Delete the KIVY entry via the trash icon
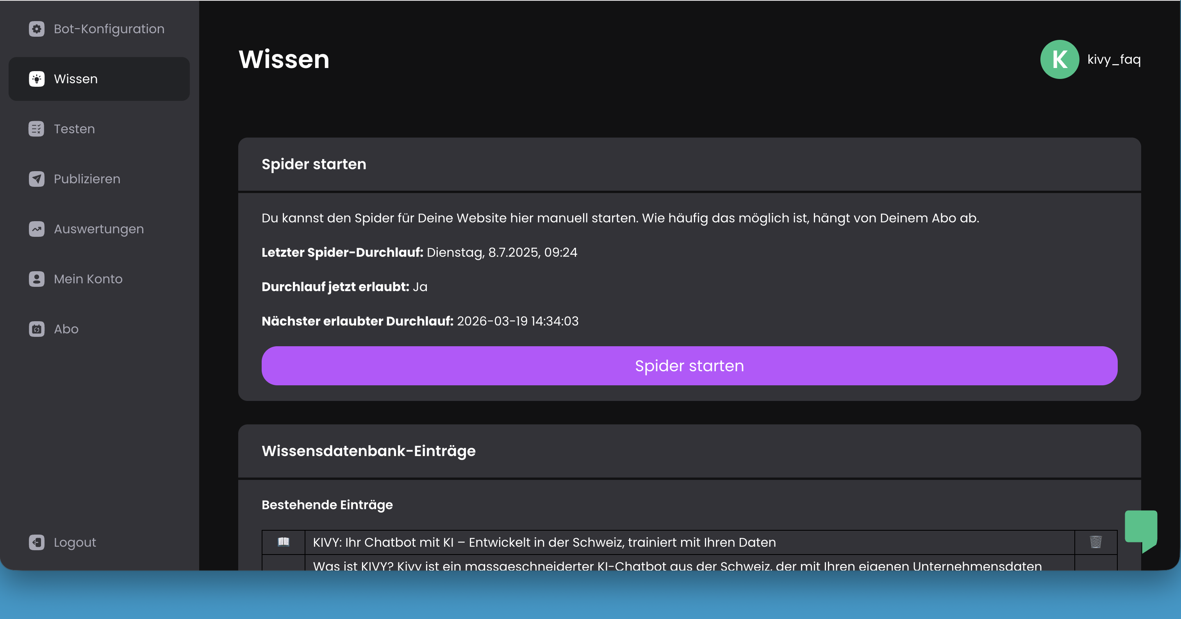 pyautogui.click(x=1095, y=542)
